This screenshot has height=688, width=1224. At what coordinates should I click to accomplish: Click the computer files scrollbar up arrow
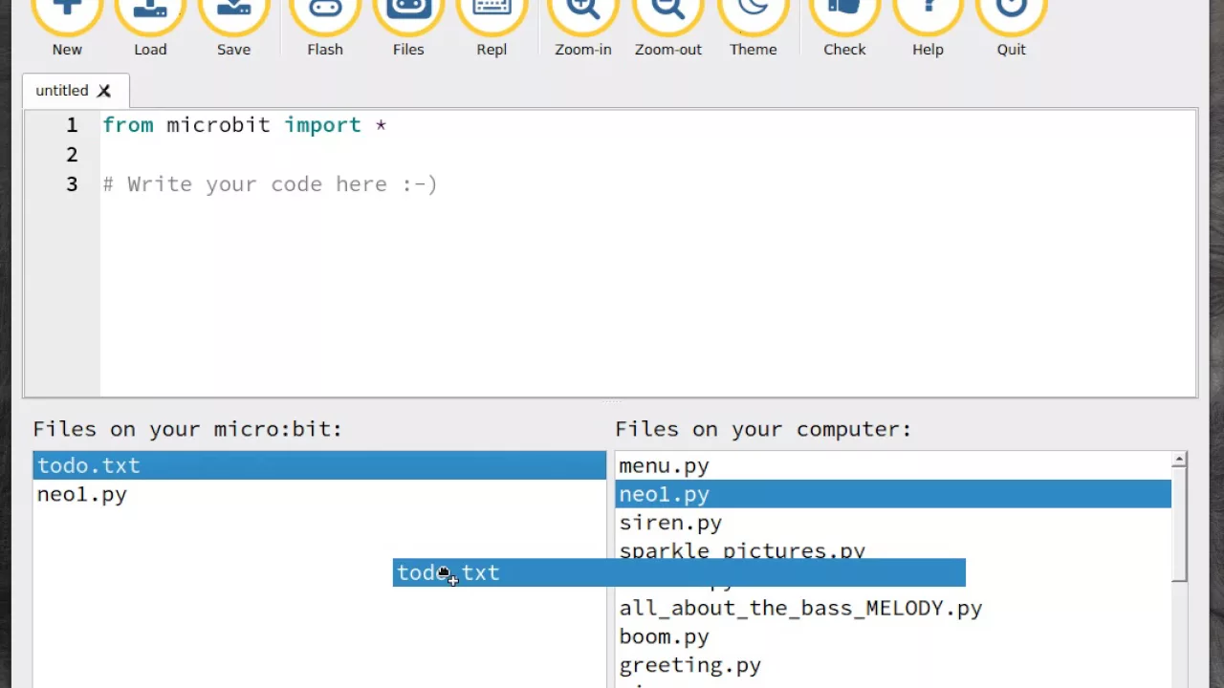(x=1179, y=461)
